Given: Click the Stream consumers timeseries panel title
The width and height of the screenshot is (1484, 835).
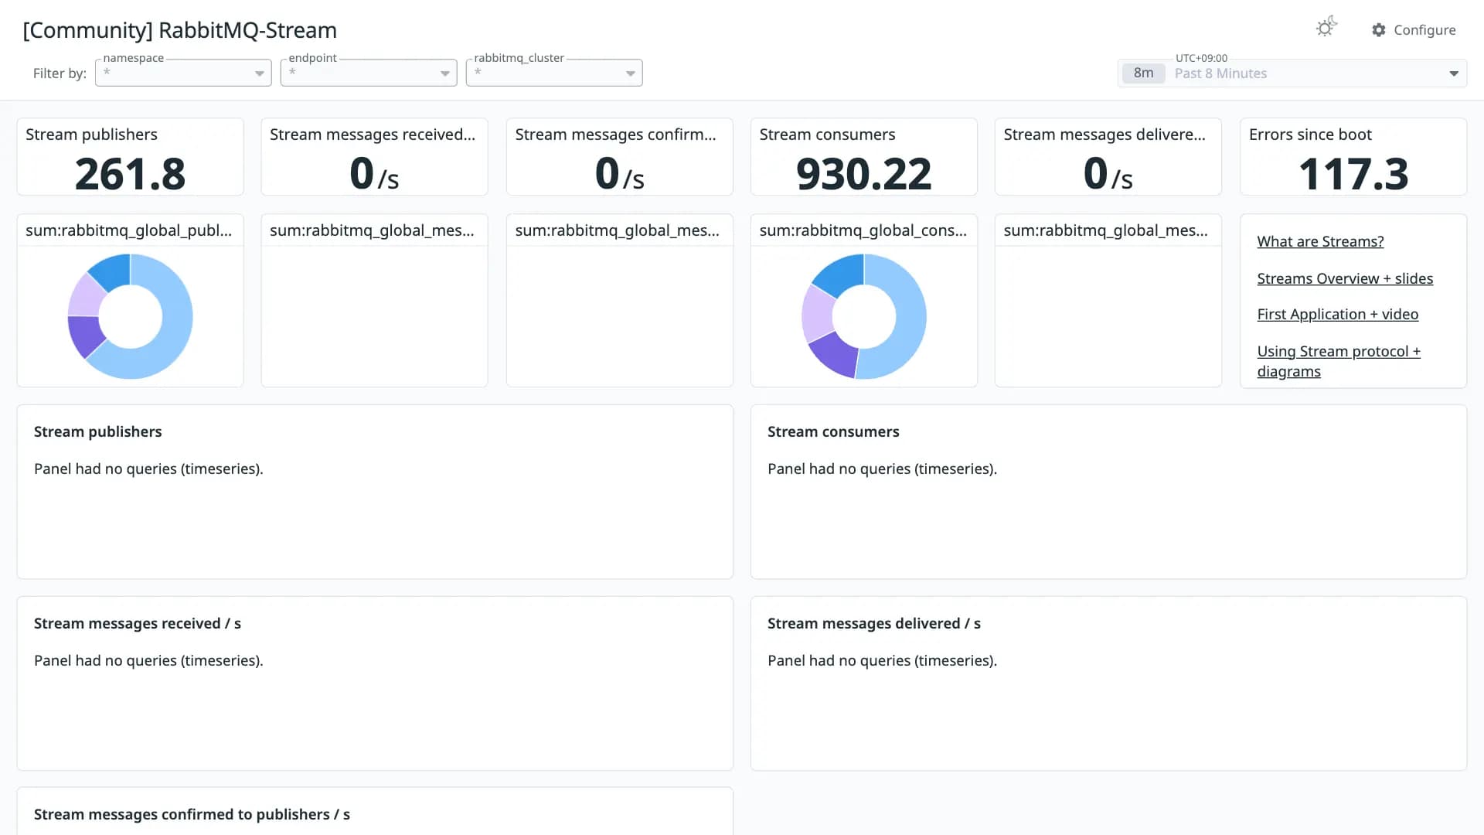Looking at the screenshot, I should [833, 431].
